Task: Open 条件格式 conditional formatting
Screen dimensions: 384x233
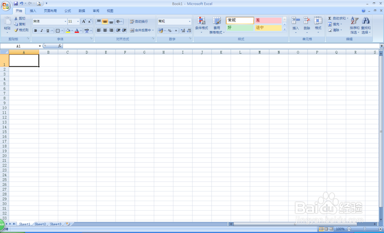Action: tap(201, 25)
